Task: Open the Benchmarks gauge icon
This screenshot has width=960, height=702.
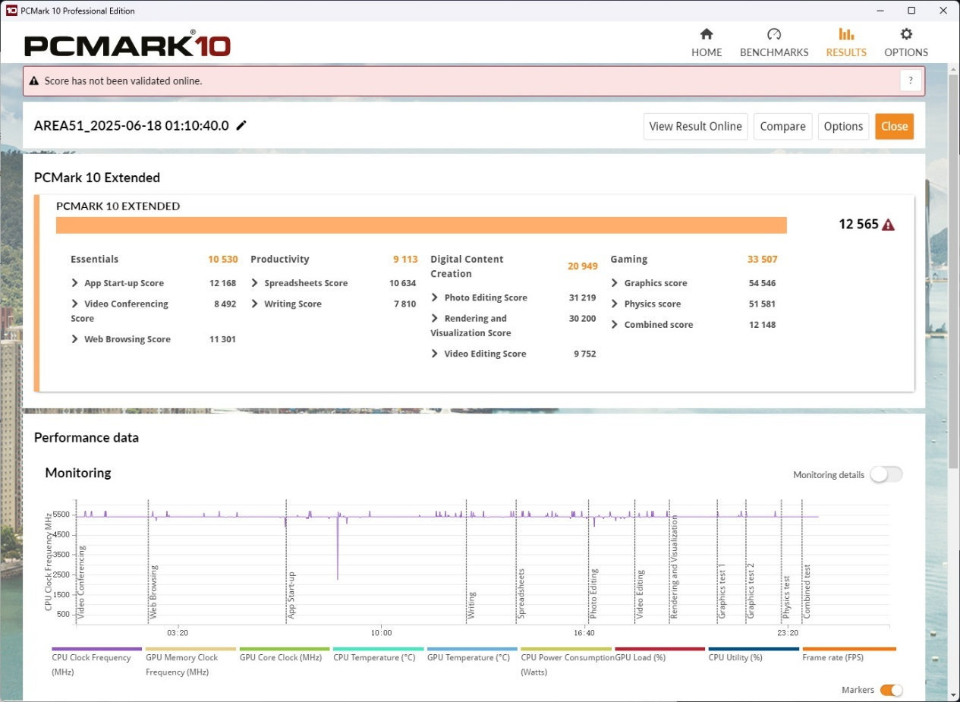Action: pos(774,34)
